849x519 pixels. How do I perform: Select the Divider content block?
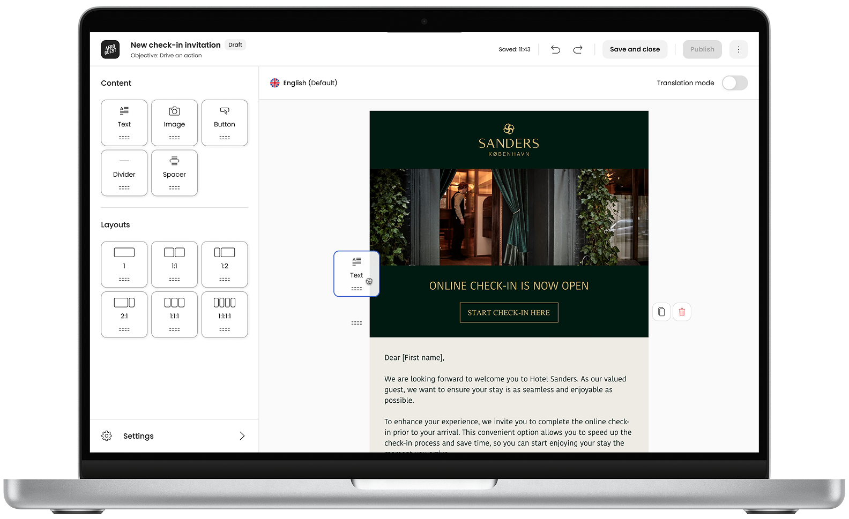tap(124, 173)
